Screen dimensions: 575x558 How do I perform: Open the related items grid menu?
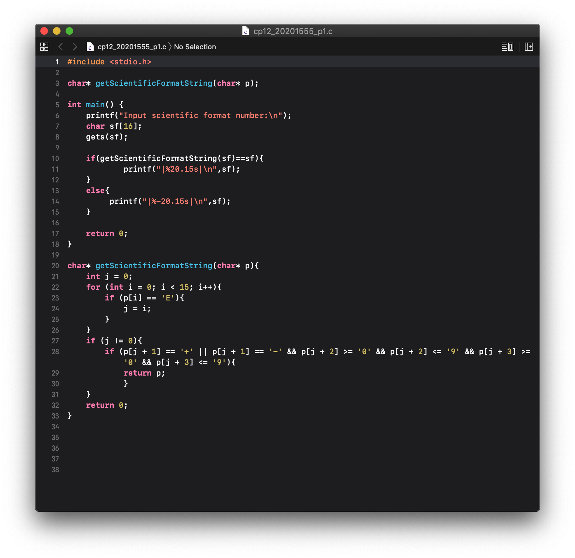click(44, 47)
